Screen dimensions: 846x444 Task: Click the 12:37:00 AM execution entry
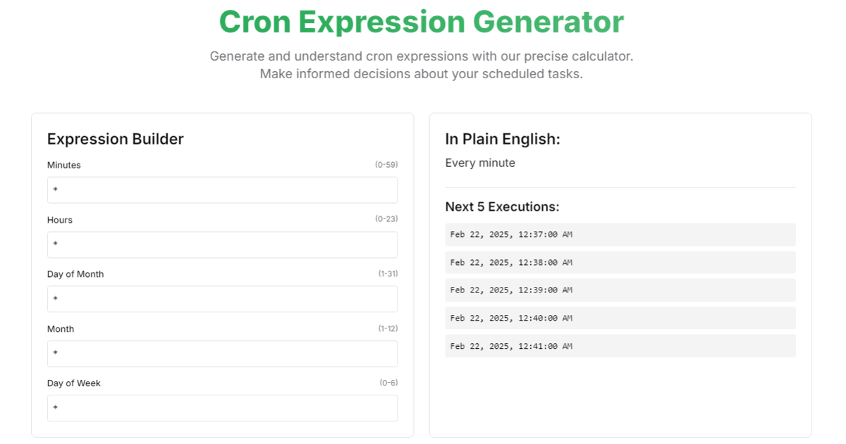point(620,234)
